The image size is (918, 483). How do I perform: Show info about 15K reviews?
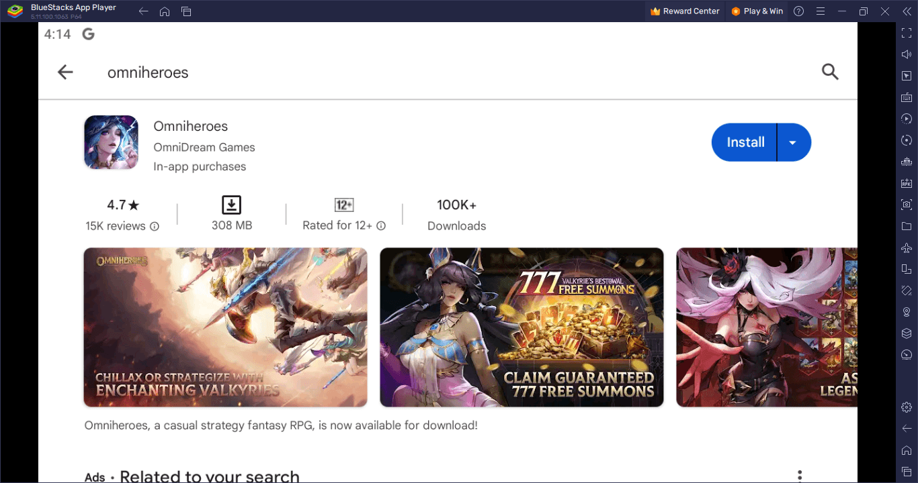(x=155, y=226)
